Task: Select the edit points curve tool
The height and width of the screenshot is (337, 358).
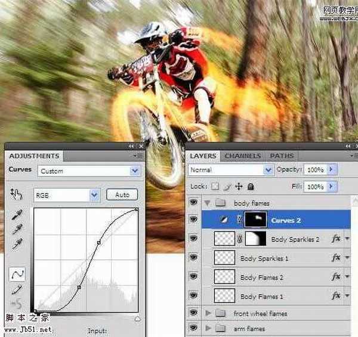Action: point(17,274)
